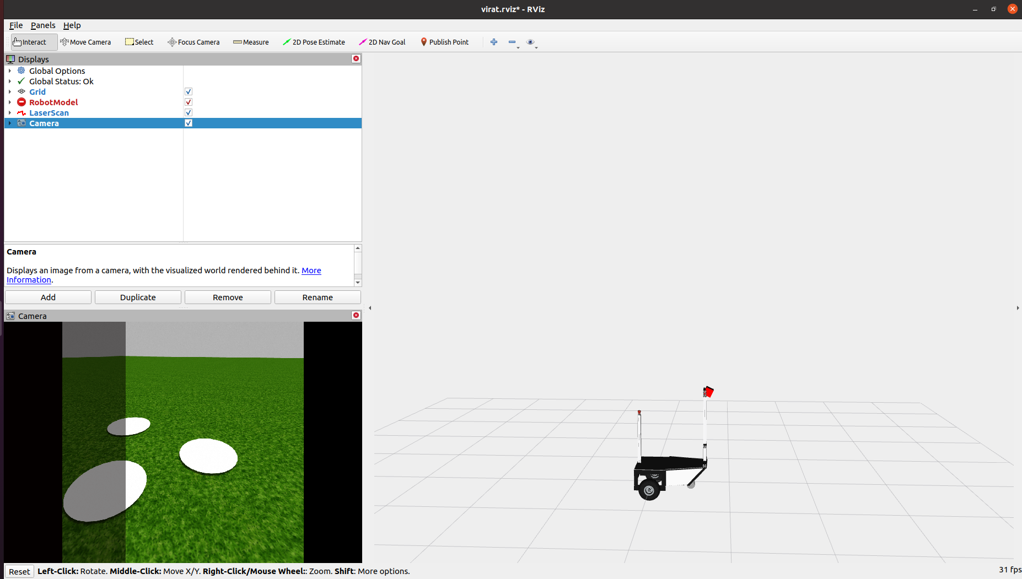Click the add tool plus icon

click(x=494, y=42)
